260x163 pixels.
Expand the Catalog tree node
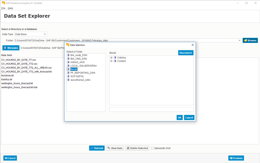click(111, 58)
